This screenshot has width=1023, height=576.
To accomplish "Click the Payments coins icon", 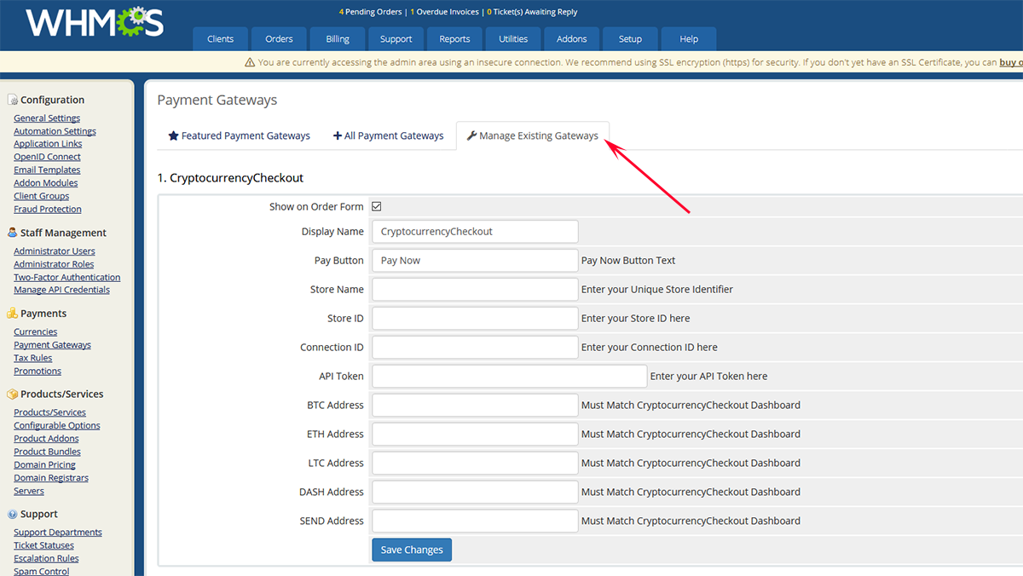I will [x=12, y=314].
